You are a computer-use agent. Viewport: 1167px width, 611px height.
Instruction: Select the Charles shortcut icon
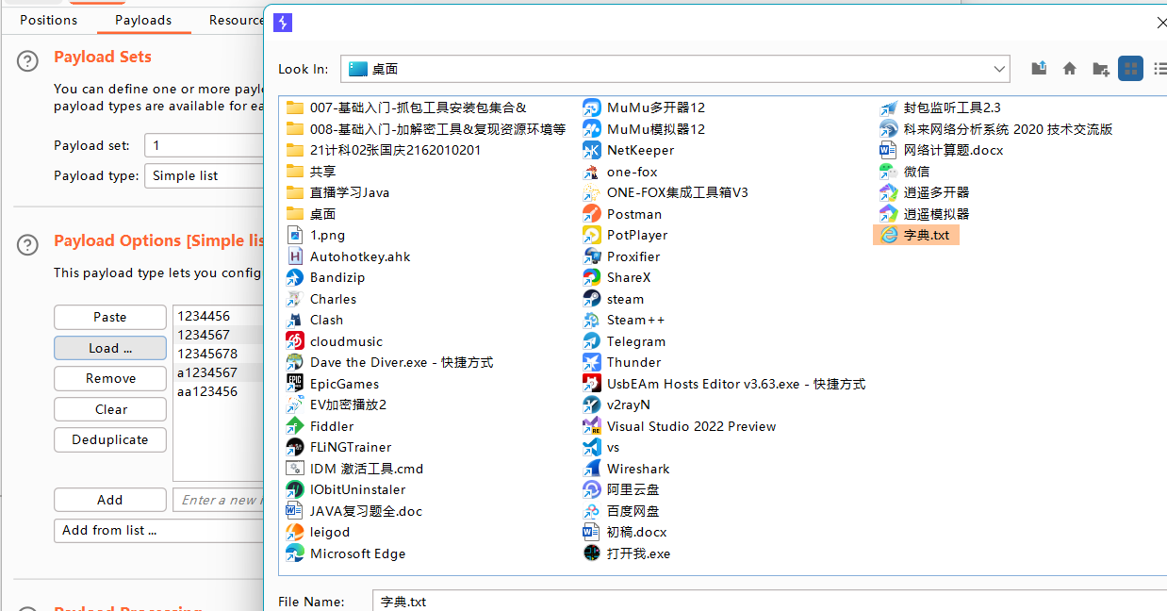click(295, 299)
